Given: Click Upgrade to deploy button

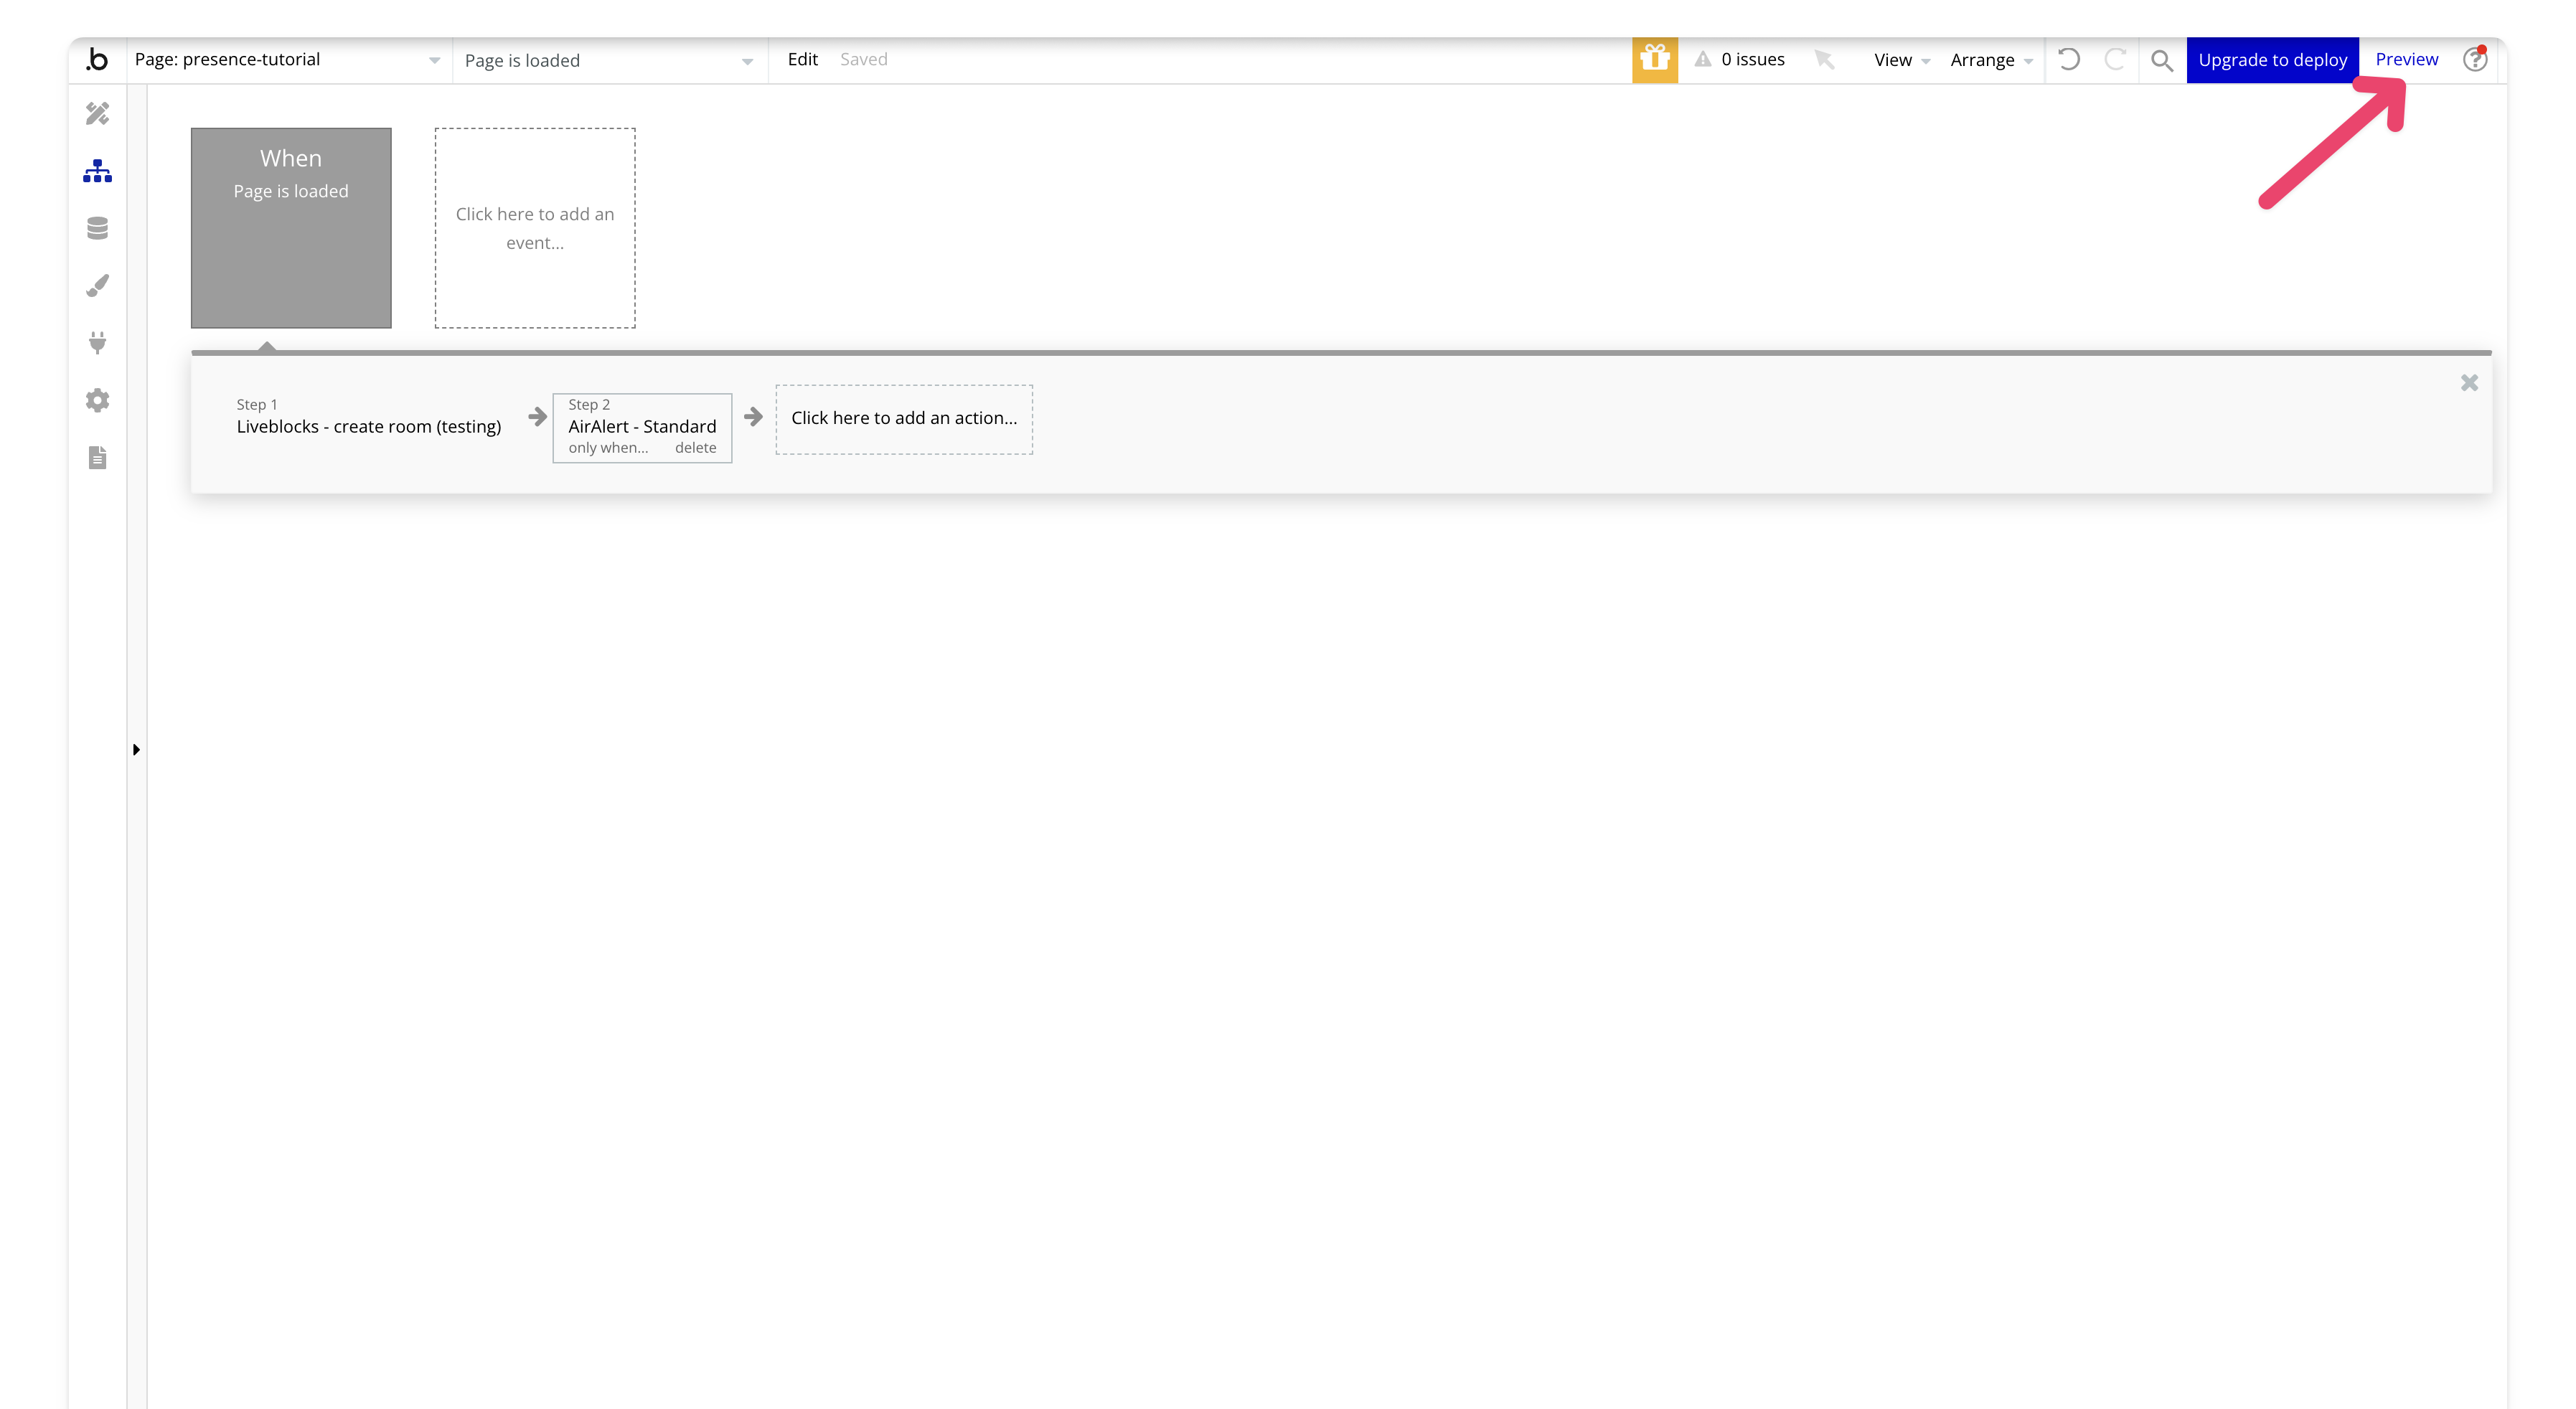Looking at the screenshot, I should coord(2272,60).
